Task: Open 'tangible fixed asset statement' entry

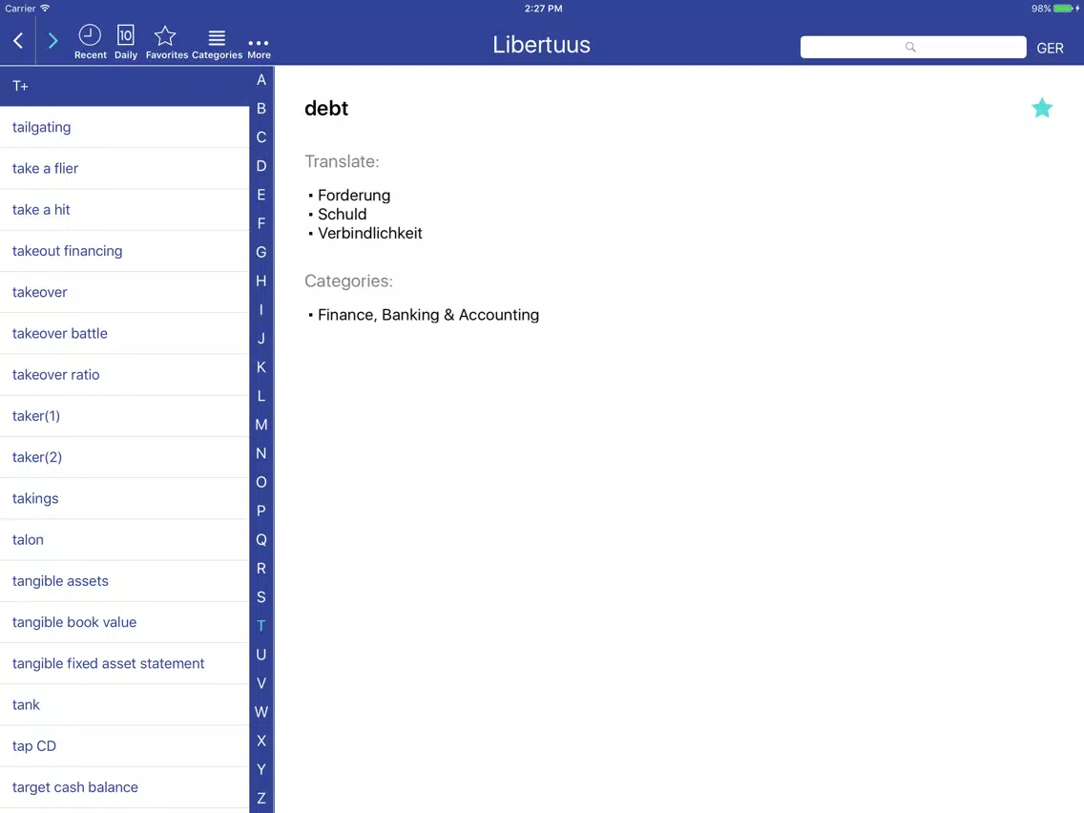Action: click(x=124, y=664)
